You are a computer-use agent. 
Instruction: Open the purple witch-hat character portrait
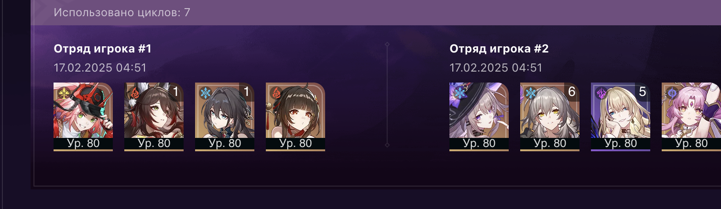479,116
